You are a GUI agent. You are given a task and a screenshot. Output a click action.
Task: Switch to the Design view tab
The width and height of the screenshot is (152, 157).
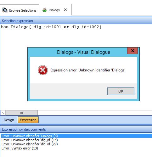pos(9,120)
